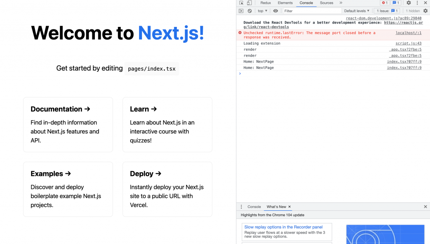Open the Learn card

pos(167,125)
